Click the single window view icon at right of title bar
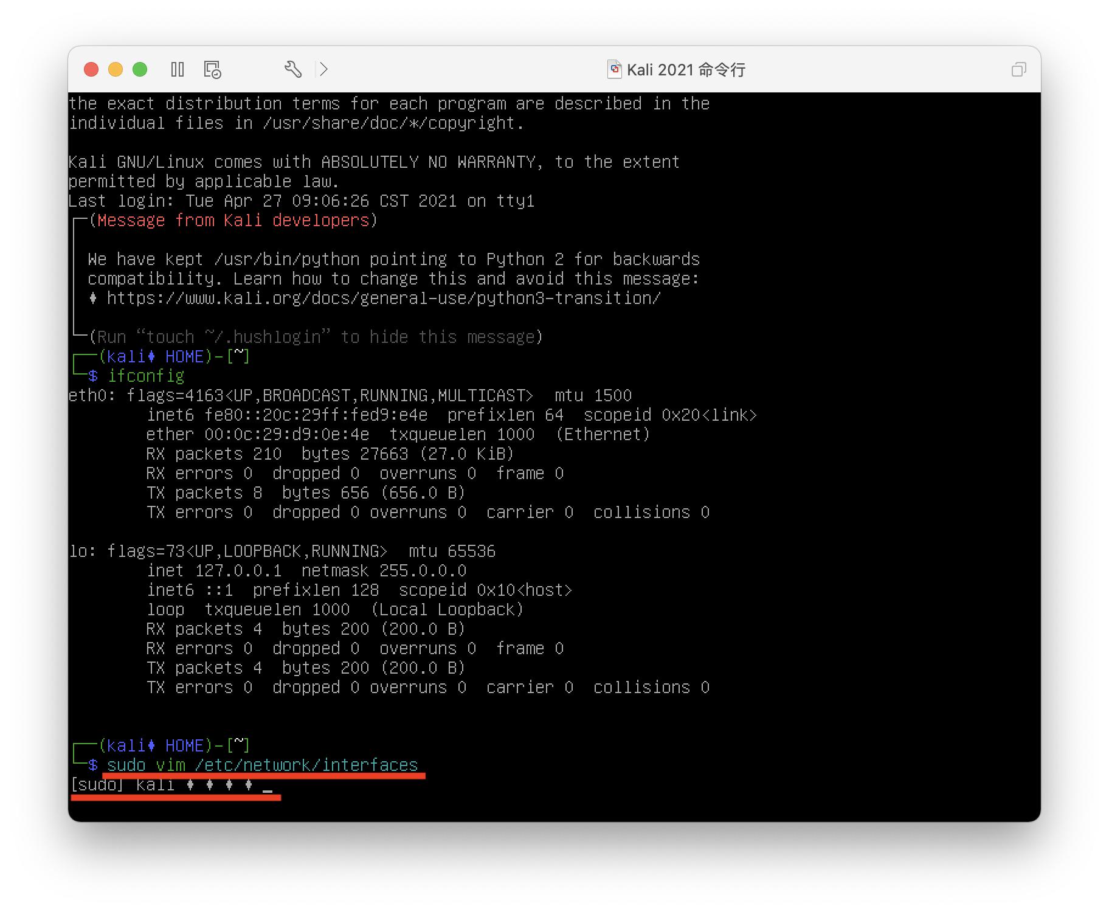The image size is (1109, 912). click(1018, 69)
